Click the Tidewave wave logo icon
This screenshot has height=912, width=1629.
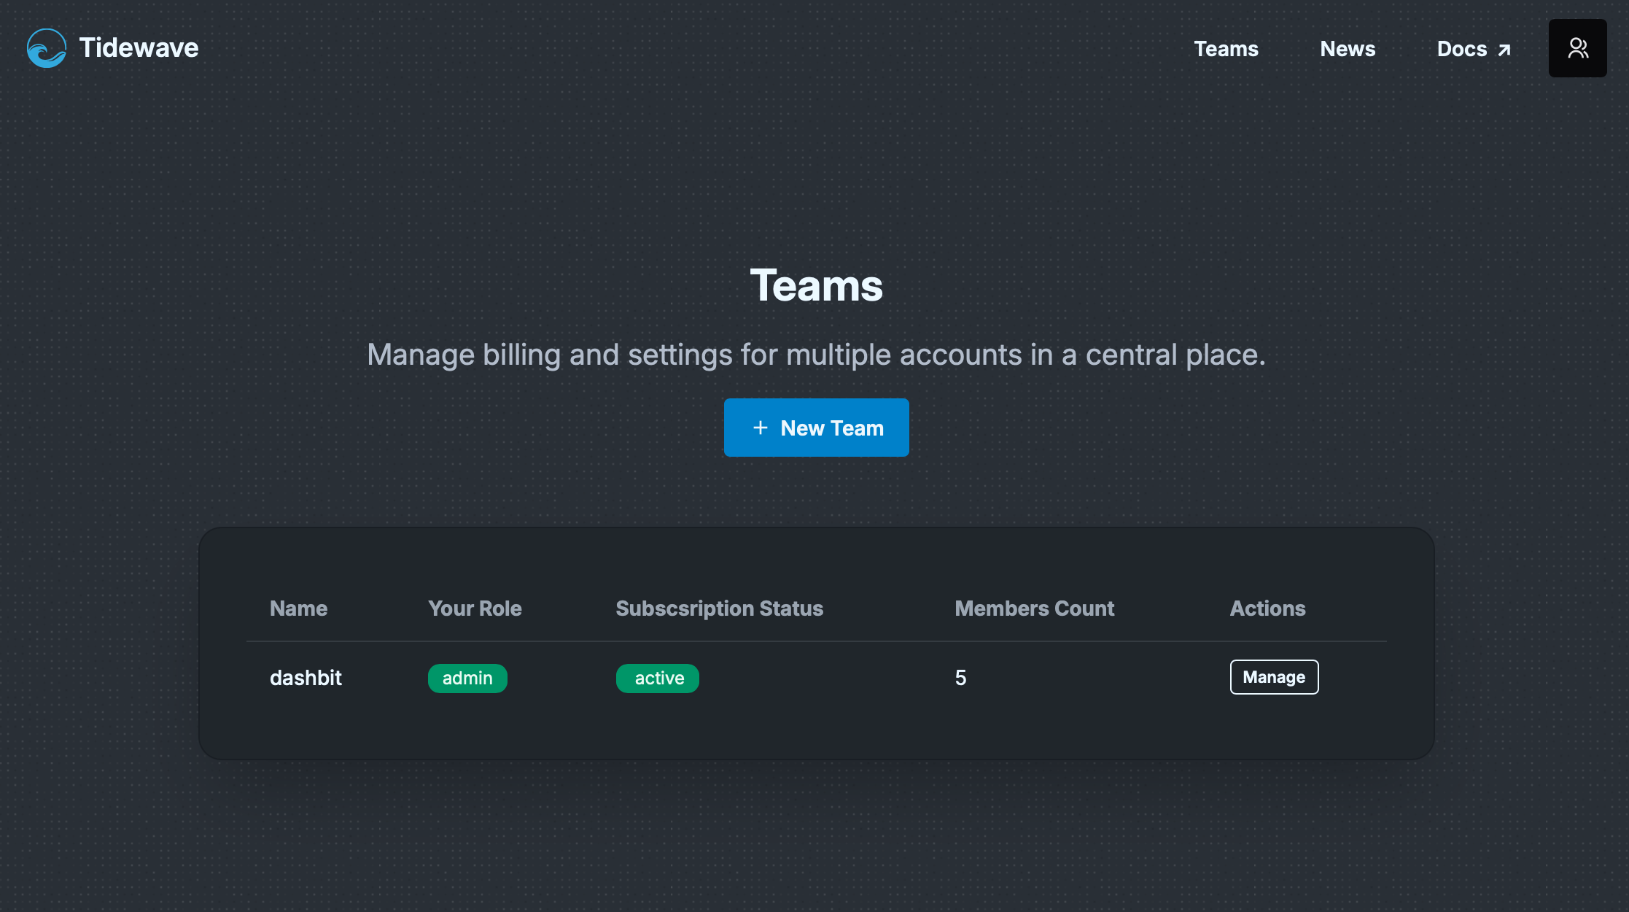point(47,48)
